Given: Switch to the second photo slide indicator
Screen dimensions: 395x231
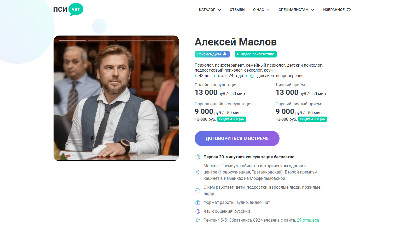Looking at the screenshot, I should coord(102,40).
